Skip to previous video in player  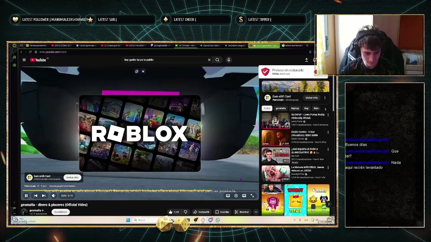(35, 196)
